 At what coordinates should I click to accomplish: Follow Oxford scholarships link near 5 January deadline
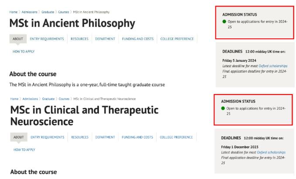click(x=273, y=66)
